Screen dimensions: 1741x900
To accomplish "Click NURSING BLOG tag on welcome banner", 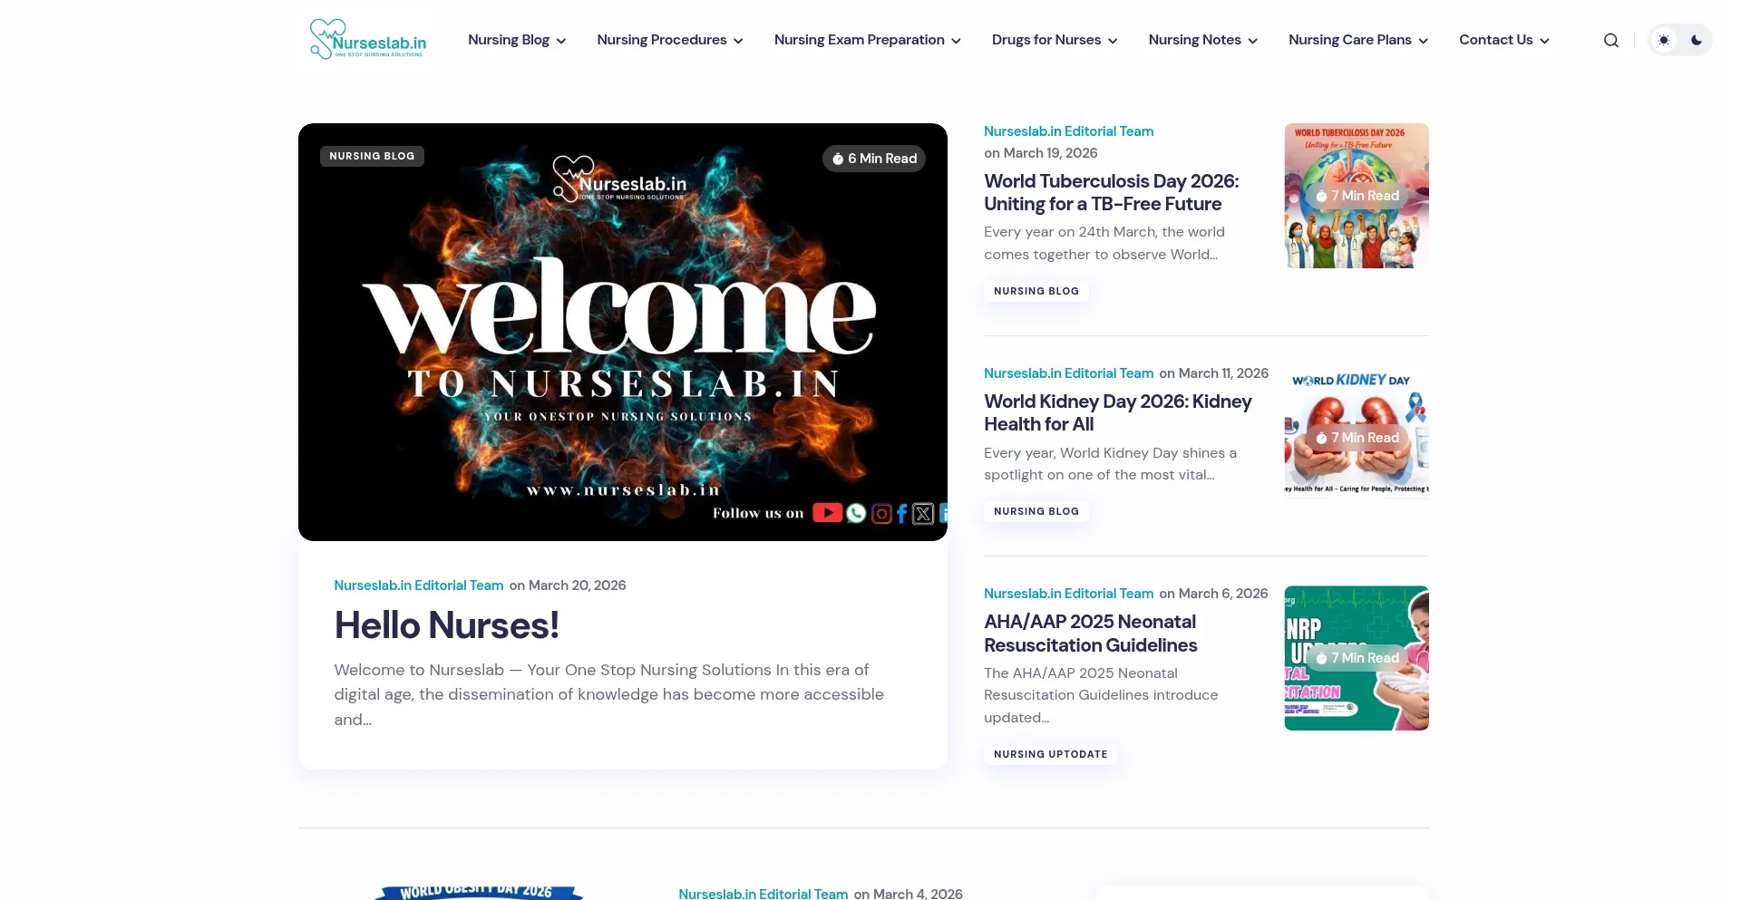I will [372, 156].
